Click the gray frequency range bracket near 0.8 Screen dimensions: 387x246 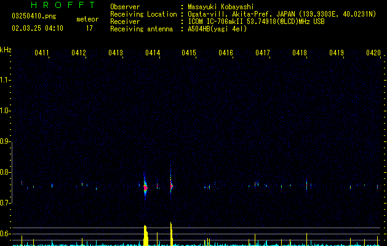pos(12,173)
